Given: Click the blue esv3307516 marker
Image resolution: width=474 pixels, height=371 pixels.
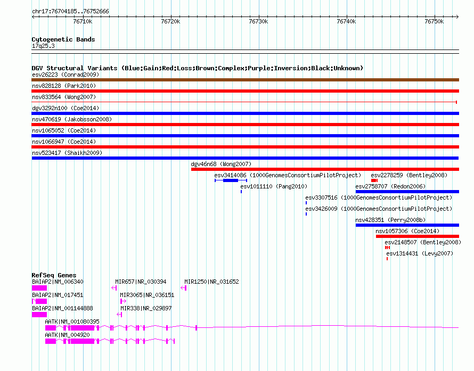Looking at the screenshot, I should (x=306, y=203).
